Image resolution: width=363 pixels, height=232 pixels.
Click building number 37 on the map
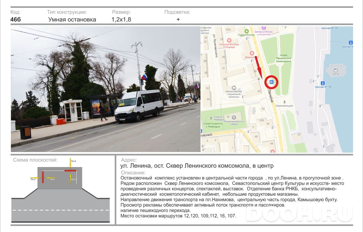coord(227,117)
